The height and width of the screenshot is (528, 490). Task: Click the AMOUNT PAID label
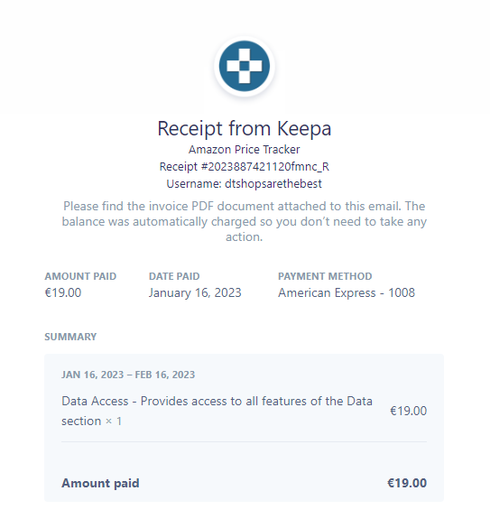pos(80,276)
